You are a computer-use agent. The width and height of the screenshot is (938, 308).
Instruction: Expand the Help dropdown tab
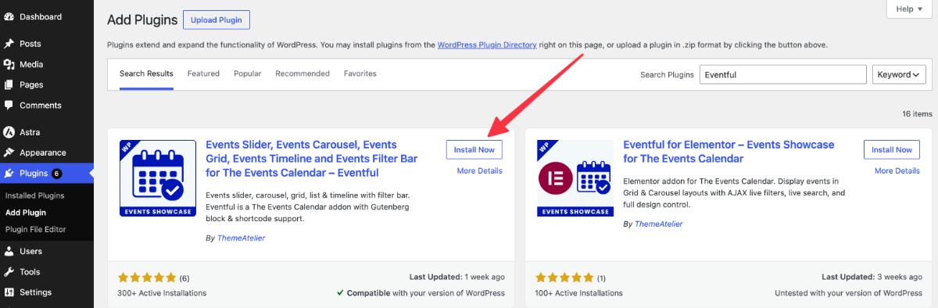pos(908,9)
